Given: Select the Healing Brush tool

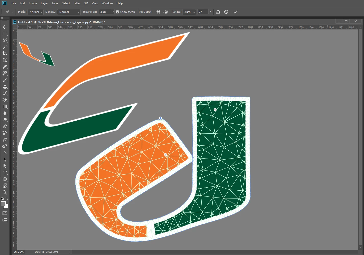Looking at the screenshot, I should (5, 73).
